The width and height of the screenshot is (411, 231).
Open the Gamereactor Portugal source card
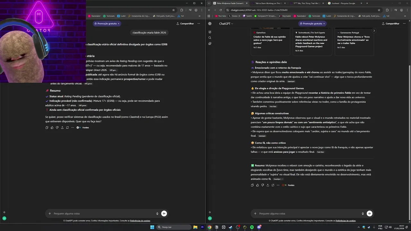(354, 41)
